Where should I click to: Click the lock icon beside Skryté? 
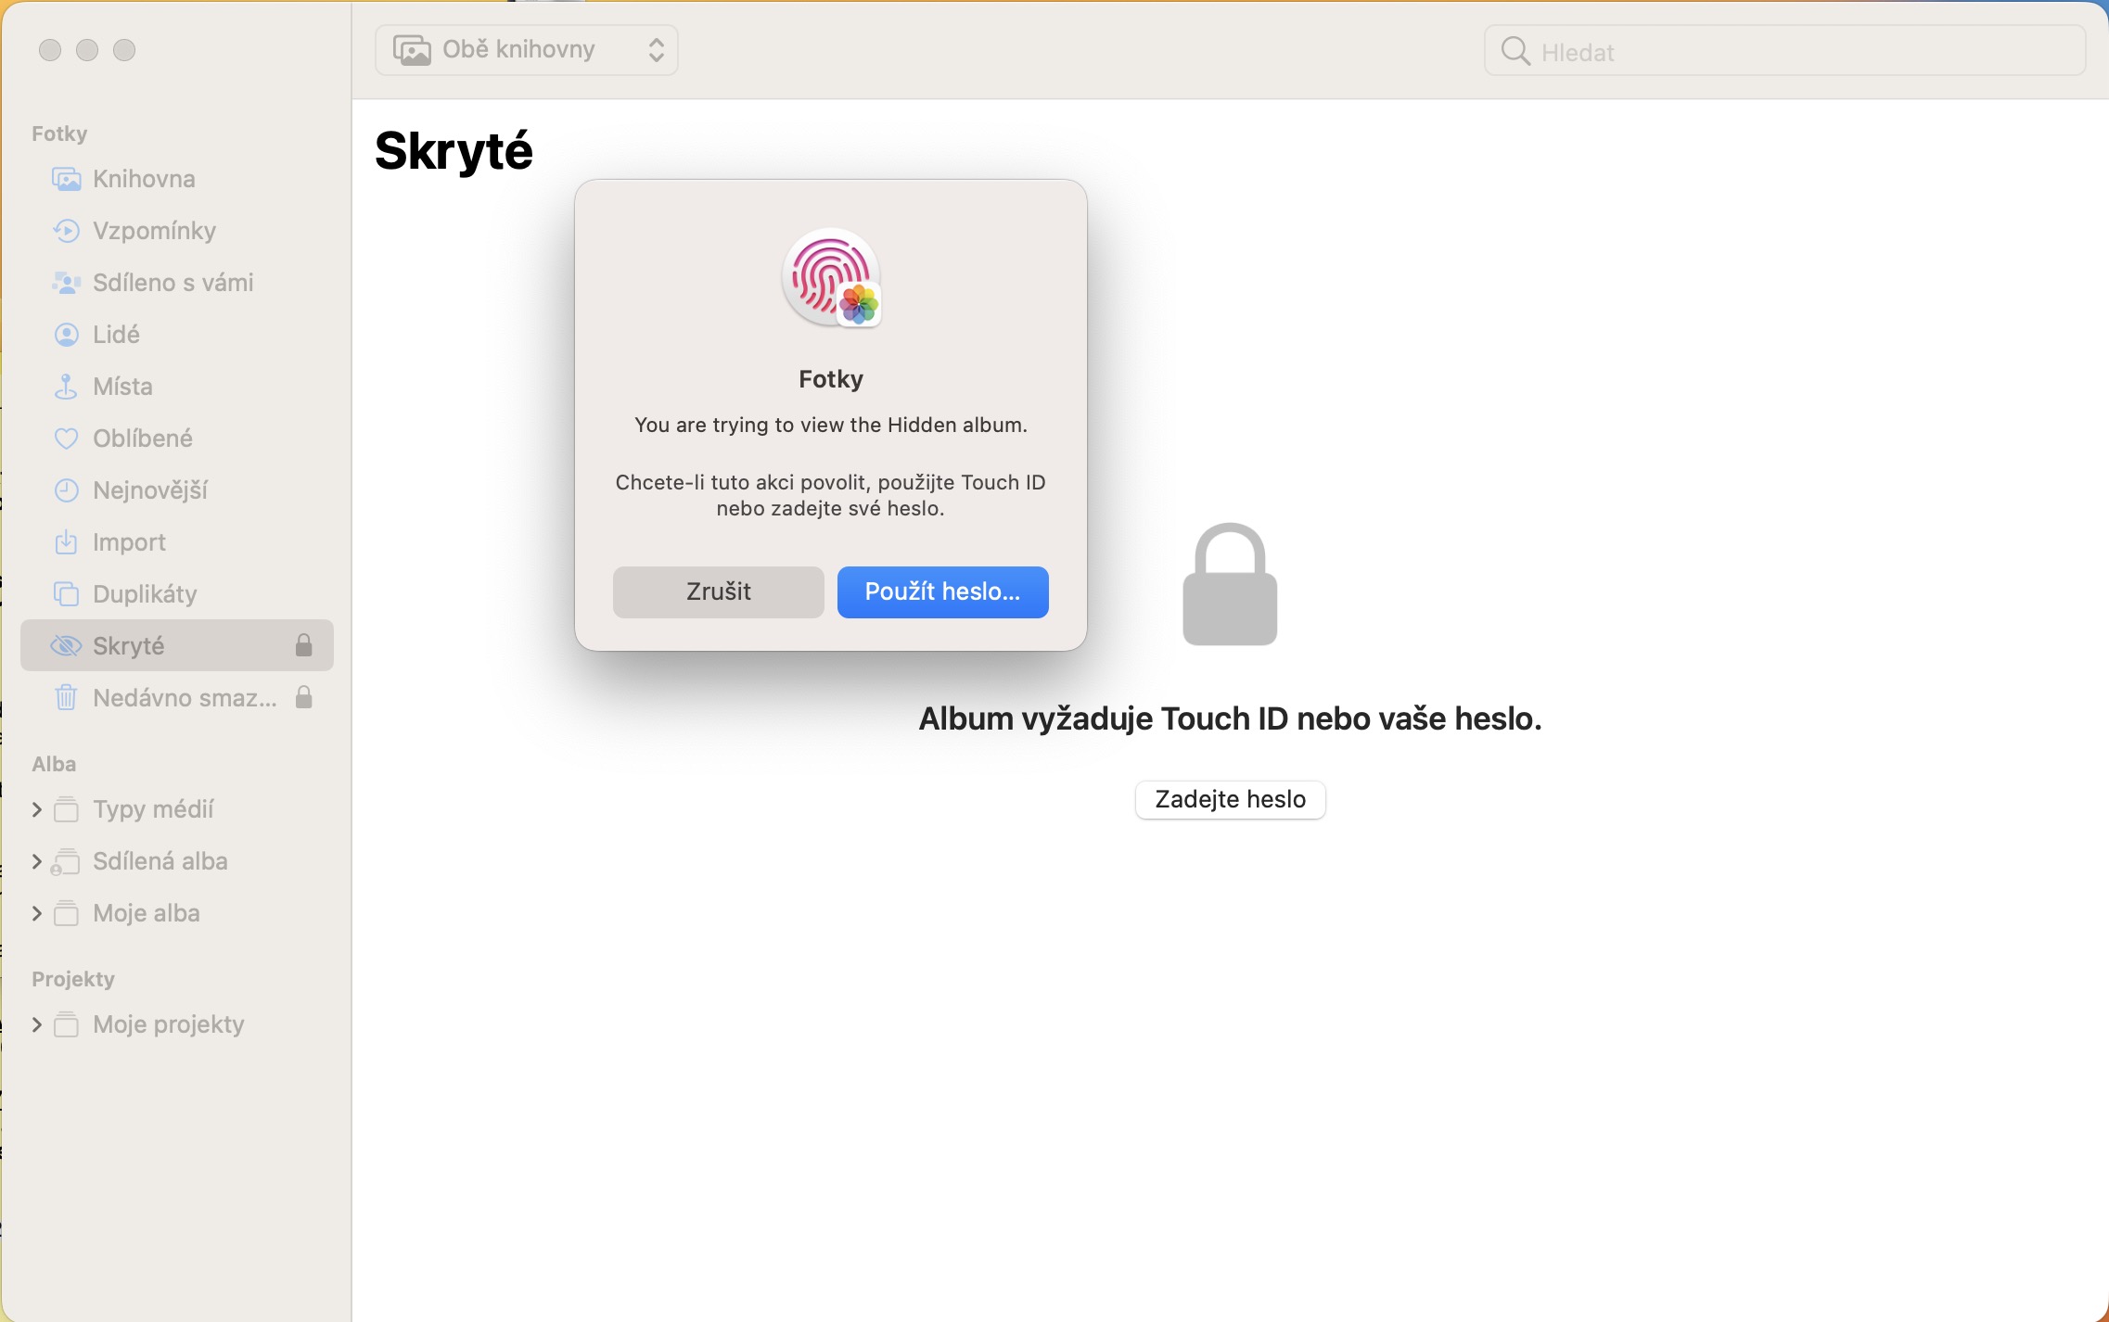[x=303, y=645]
